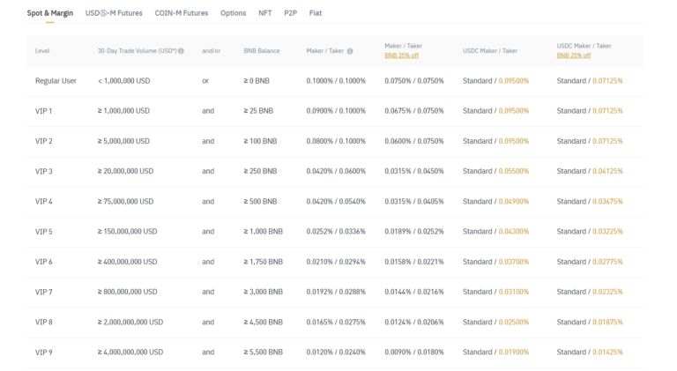Click the 0.0192% / 0.0288% fee cell
Image resolution: width=677 pixels, height=371 pixels.
tap(336, 292)
